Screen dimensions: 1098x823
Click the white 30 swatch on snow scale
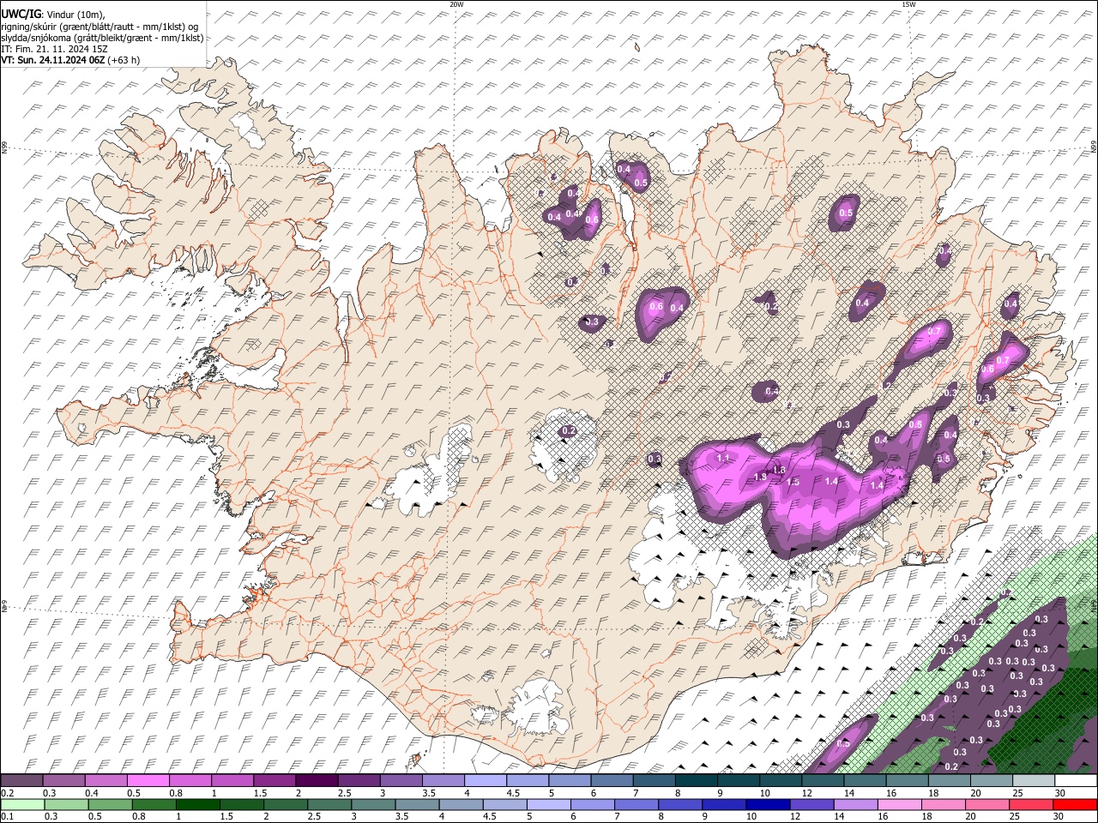pyautogui.click(x=1076, y=780)
